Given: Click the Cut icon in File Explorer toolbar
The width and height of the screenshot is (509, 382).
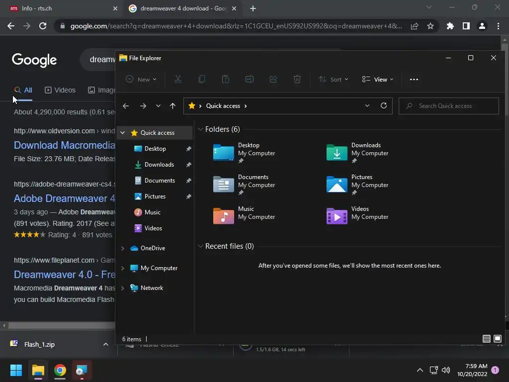Looking at the screenshot, I should click(x=177, y=79).
